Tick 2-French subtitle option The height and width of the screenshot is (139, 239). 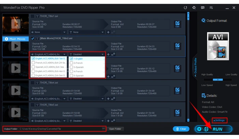[x=71, y=63]
